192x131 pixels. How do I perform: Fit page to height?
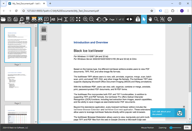click(x=66, y=19)
